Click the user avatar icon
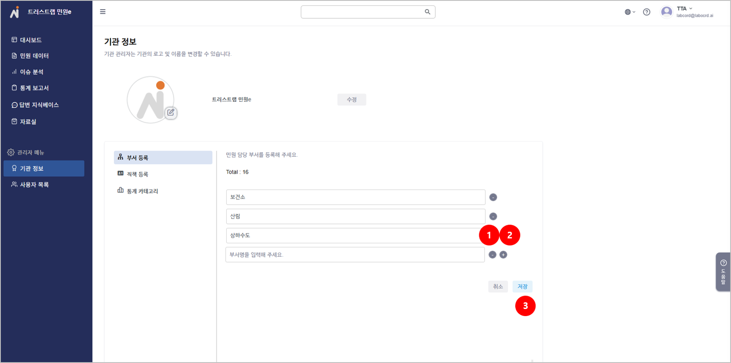The width and height of the screenshot is (731, 363). point(666,12)
